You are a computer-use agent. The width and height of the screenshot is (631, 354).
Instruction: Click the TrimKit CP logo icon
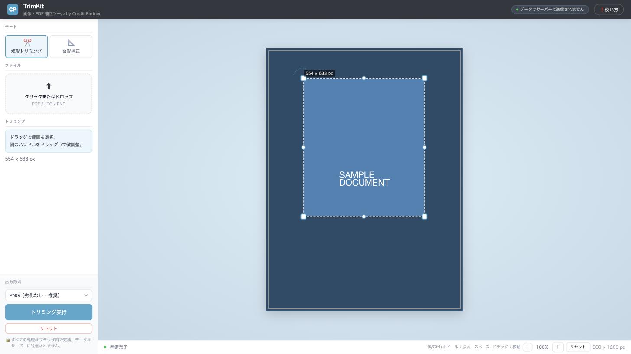pos(13,9)
